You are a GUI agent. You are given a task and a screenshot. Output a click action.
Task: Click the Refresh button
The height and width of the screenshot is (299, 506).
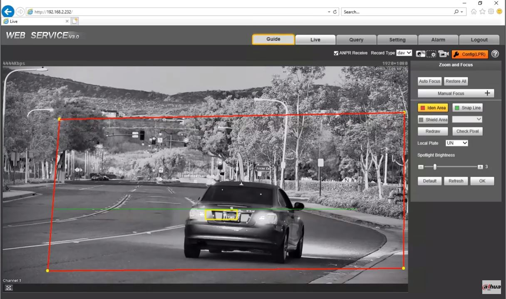click(456, 181)
